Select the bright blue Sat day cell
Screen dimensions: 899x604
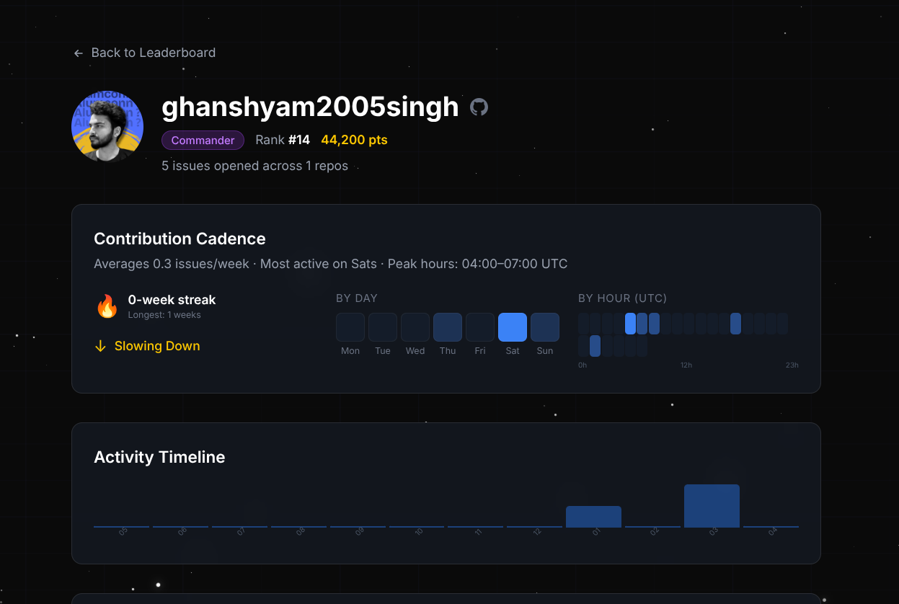(513, 327)
